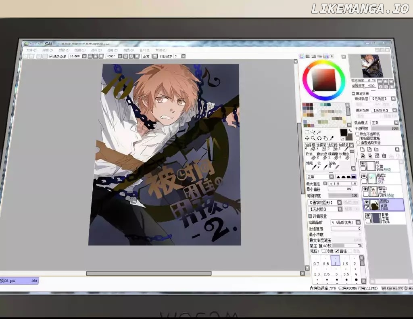Pick the flat square brush tip shape
This screenshot has height=319, width=413.
[x=353, y=176]
